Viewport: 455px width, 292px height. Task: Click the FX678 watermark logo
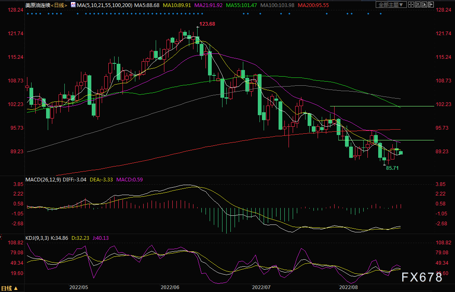(422, 277)
